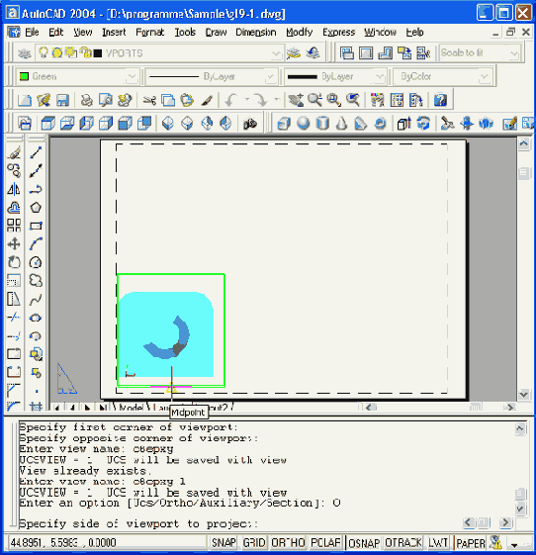Screen dimensions: 536x555
Task: Open the Scale to fit viewport dropdown
Action: [514, 53]
